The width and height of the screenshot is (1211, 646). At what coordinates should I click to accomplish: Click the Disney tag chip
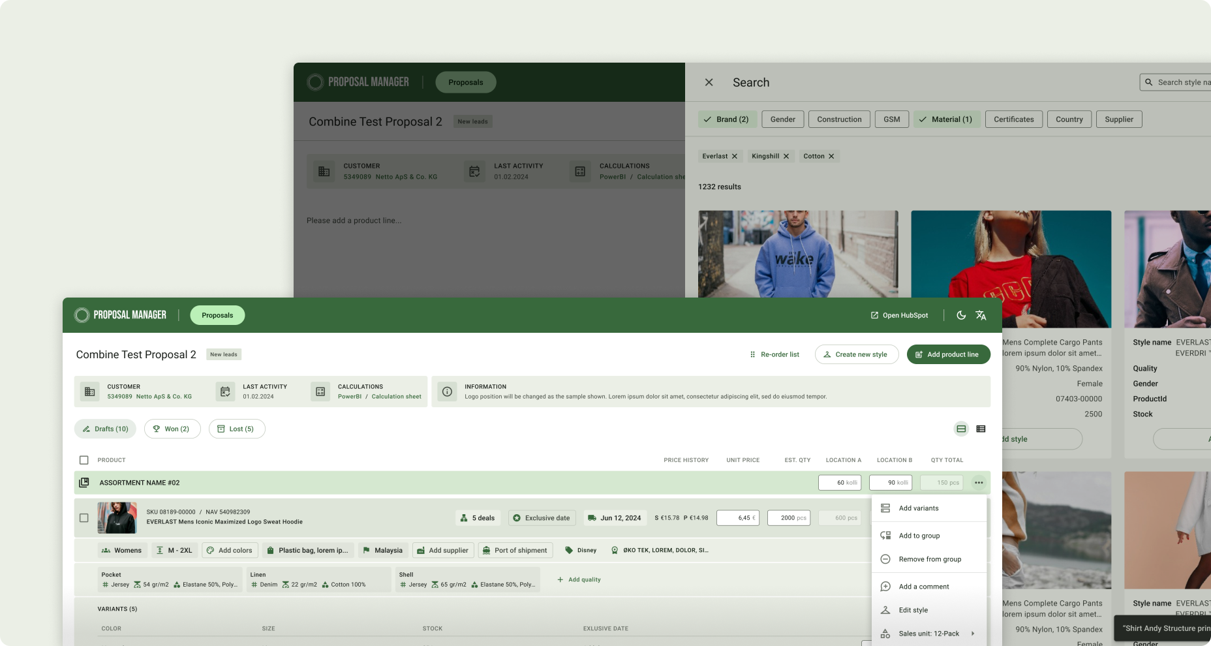581,550
